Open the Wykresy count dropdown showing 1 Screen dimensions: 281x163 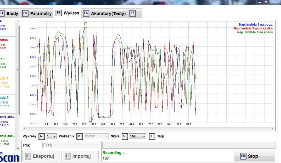[x=51, y=136]
